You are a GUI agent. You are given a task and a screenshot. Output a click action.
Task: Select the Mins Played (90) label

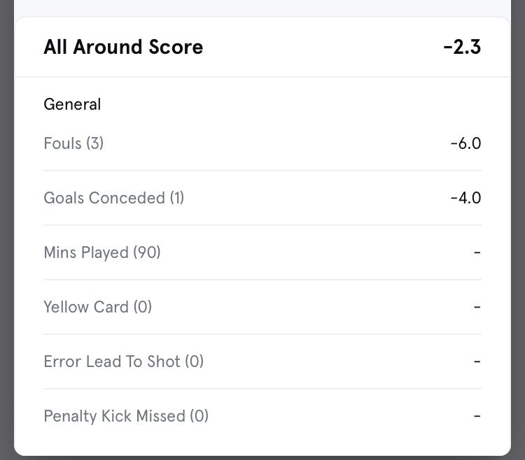click(x=102, y=253)
